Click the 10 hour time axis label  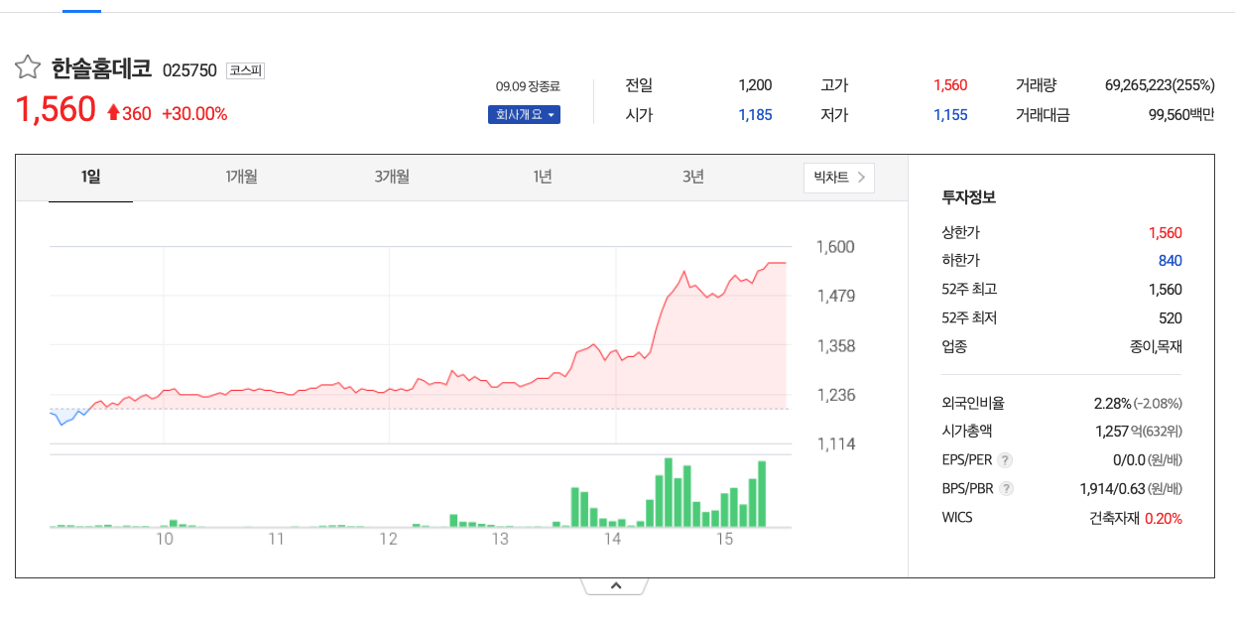point(165,539)
